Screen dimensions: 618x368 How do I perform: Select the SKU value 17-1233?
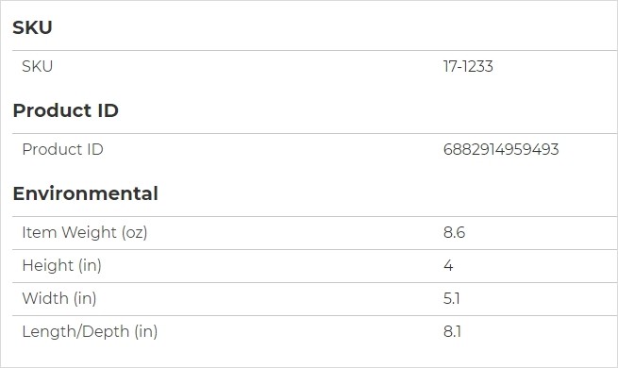point(468,66)
